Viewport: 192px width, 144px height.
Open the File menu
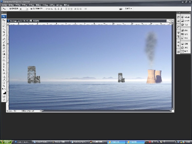(4, 5)
